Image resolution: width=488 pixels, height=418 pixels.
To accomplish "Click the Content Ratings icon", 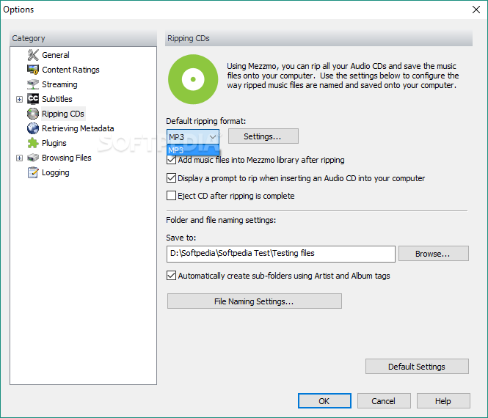I will pyautogui.click(x=33, y=70).
